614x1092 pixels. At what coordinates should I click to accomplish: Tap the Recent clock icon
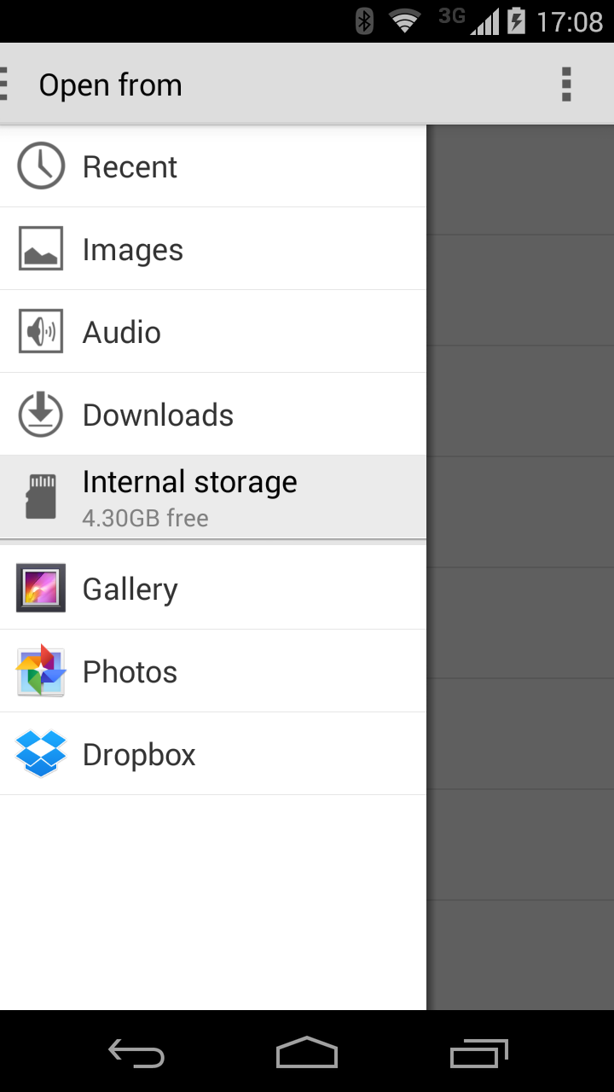(41, 166)
